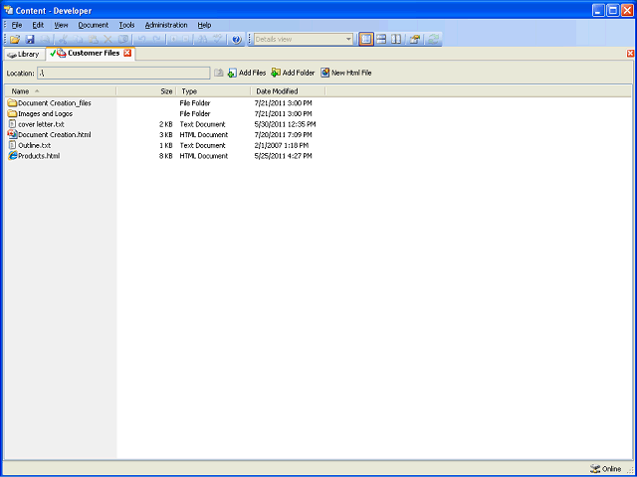Open the Document menu
The width and height of the screenshot is (637, 477).
tap(94, 25)
